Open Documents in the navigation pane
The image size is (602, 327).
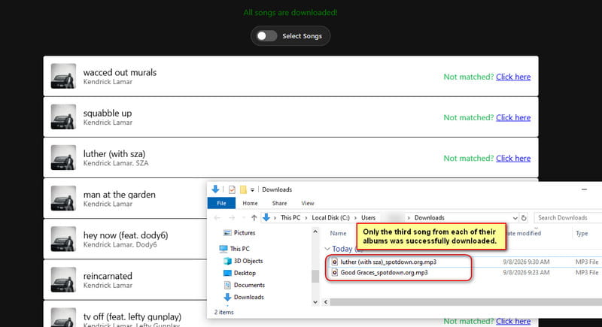[249, 285]
